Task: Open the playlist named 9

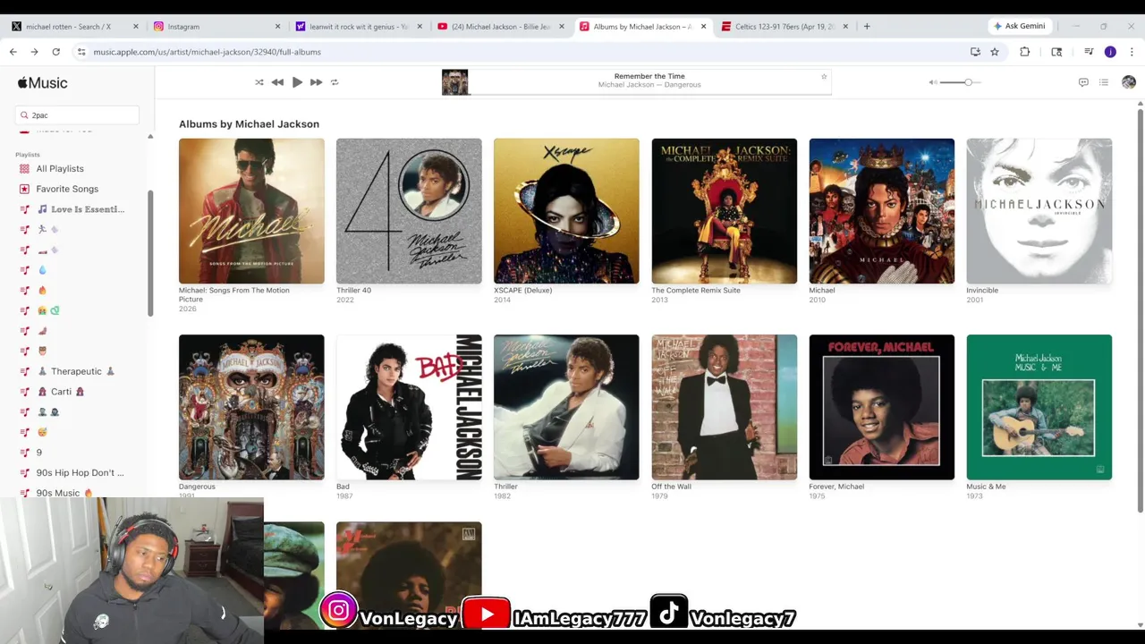Action: click(x=39, y=453)
